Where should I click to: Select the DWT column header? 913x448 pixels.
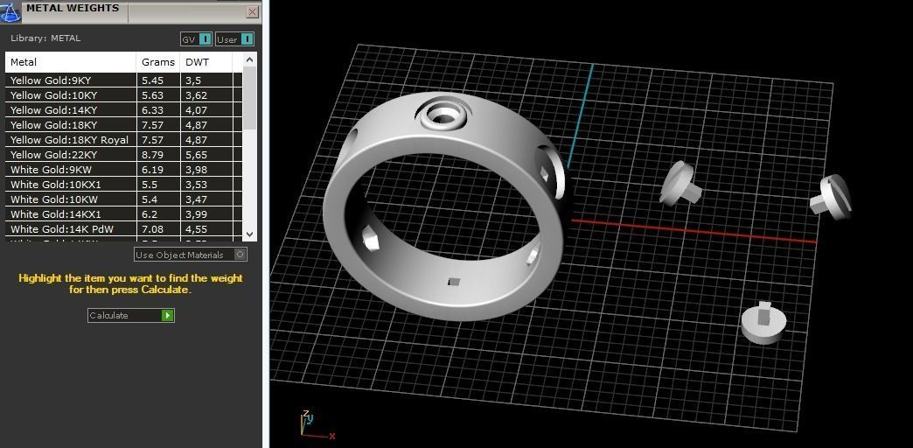click(206, 62)
